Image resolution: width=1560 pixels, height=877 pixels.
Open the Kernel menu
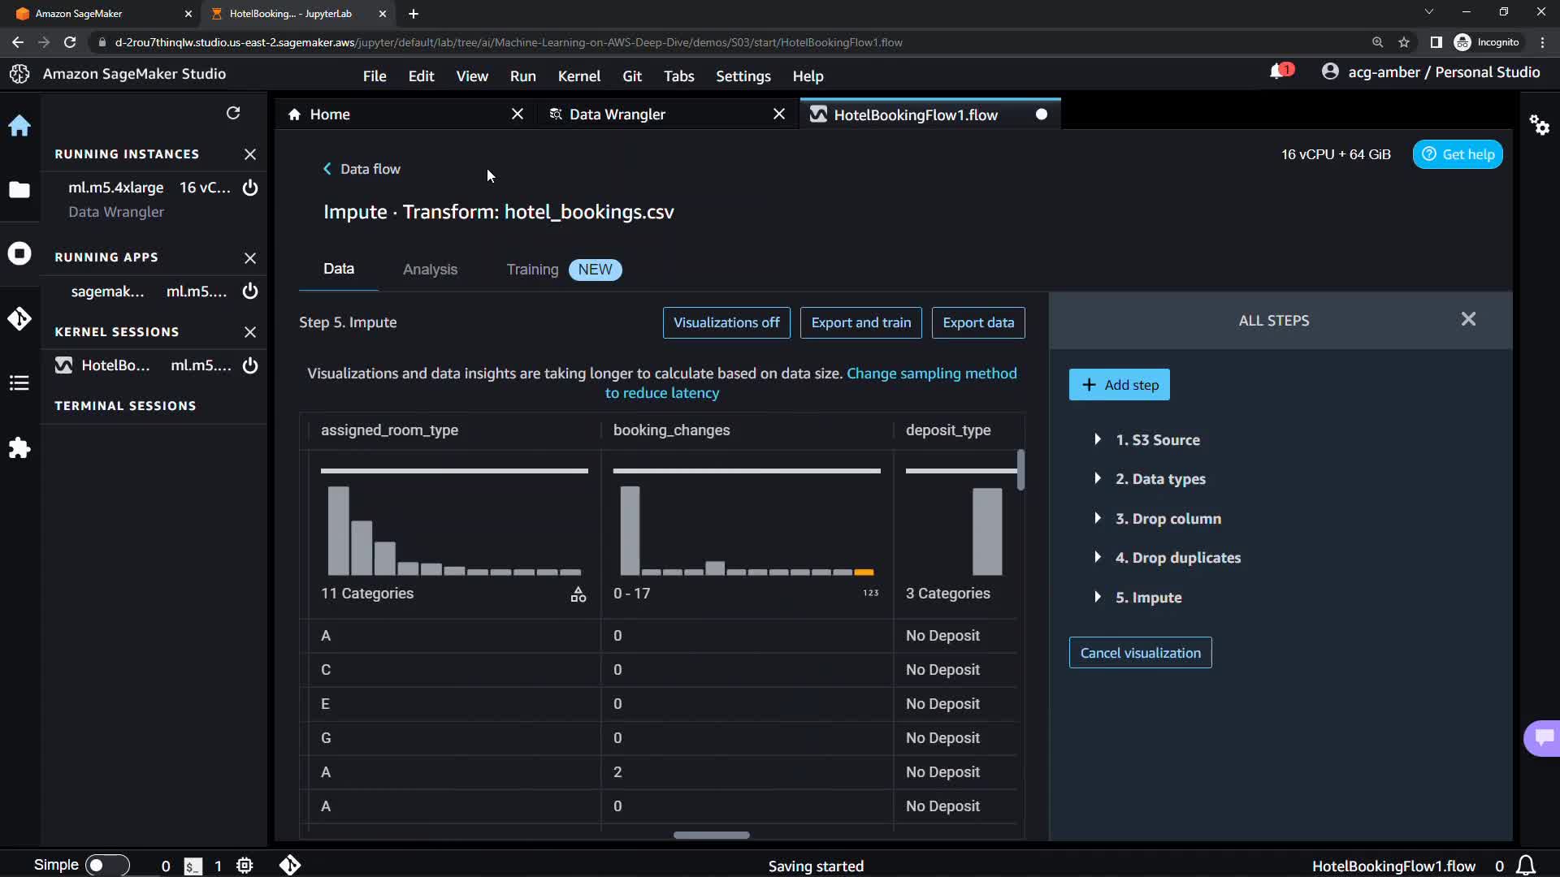click(578, 76)
